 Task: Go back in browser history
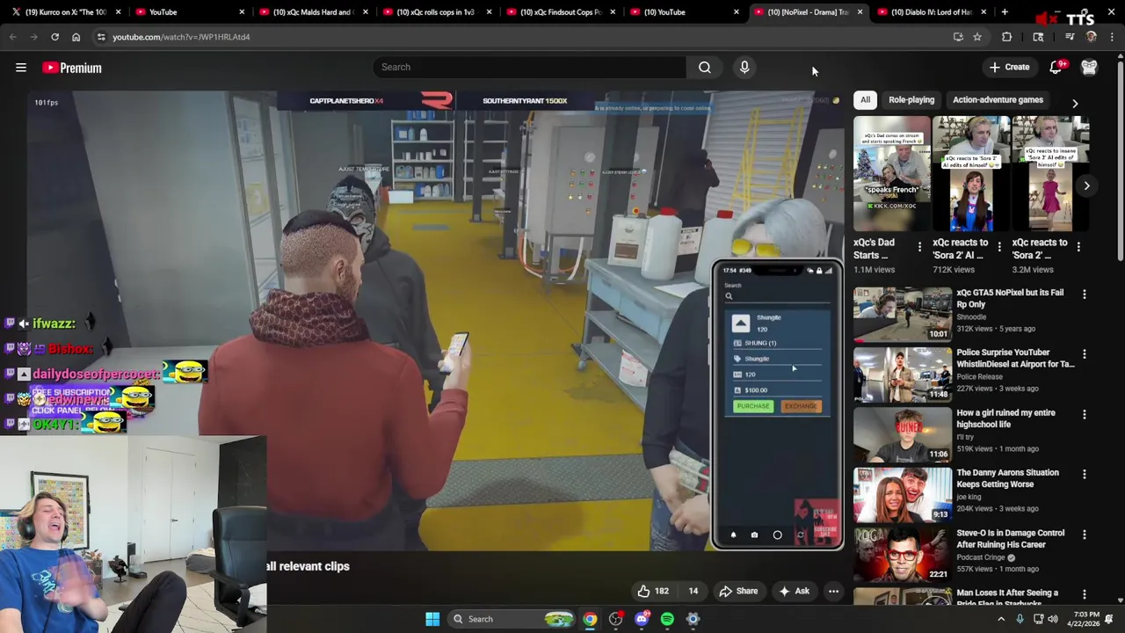13,37
